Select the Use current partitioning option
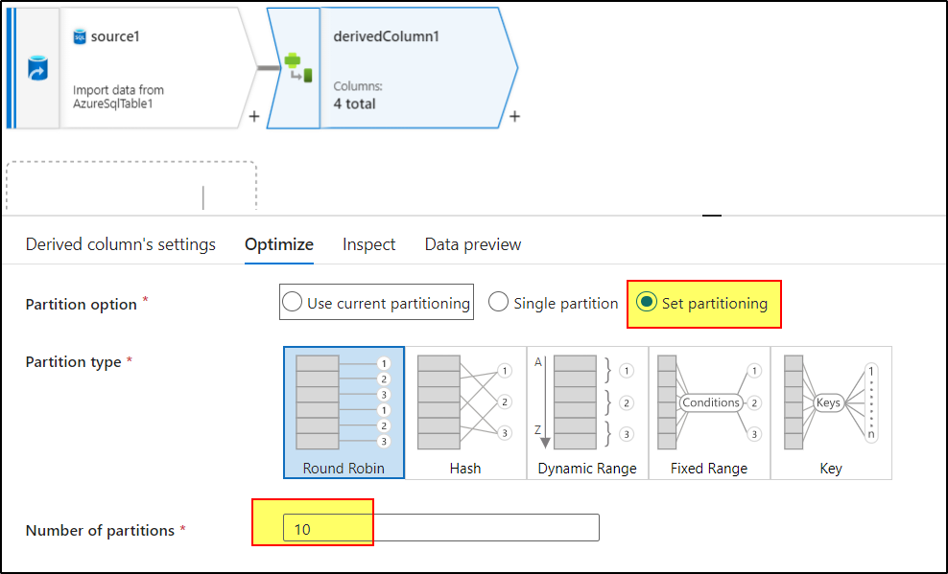 [x=292, y=301]
